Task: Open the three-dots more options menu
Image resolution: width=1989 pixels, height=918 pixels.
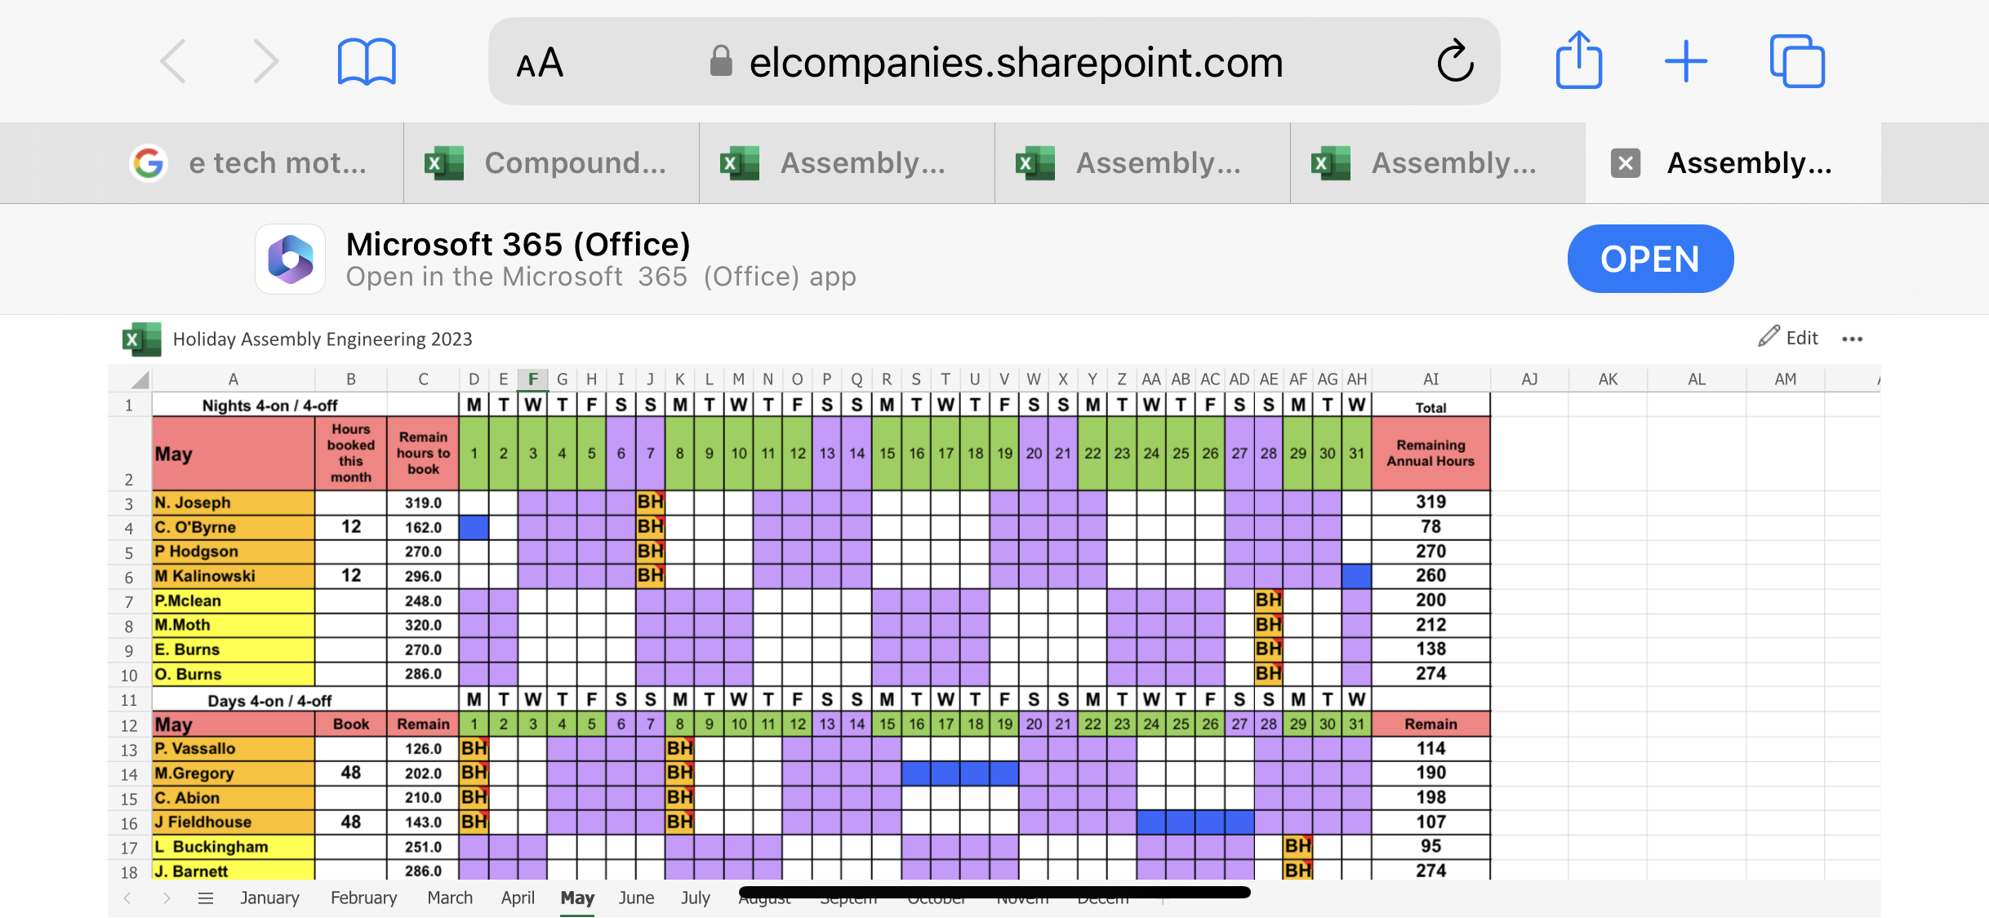Action: pyautogui.click(x=1852, y=339)
